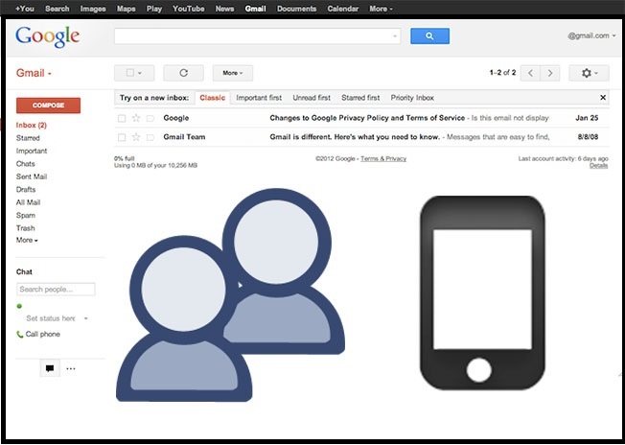Click the blue search magnifier button

(x=429, y=35)
